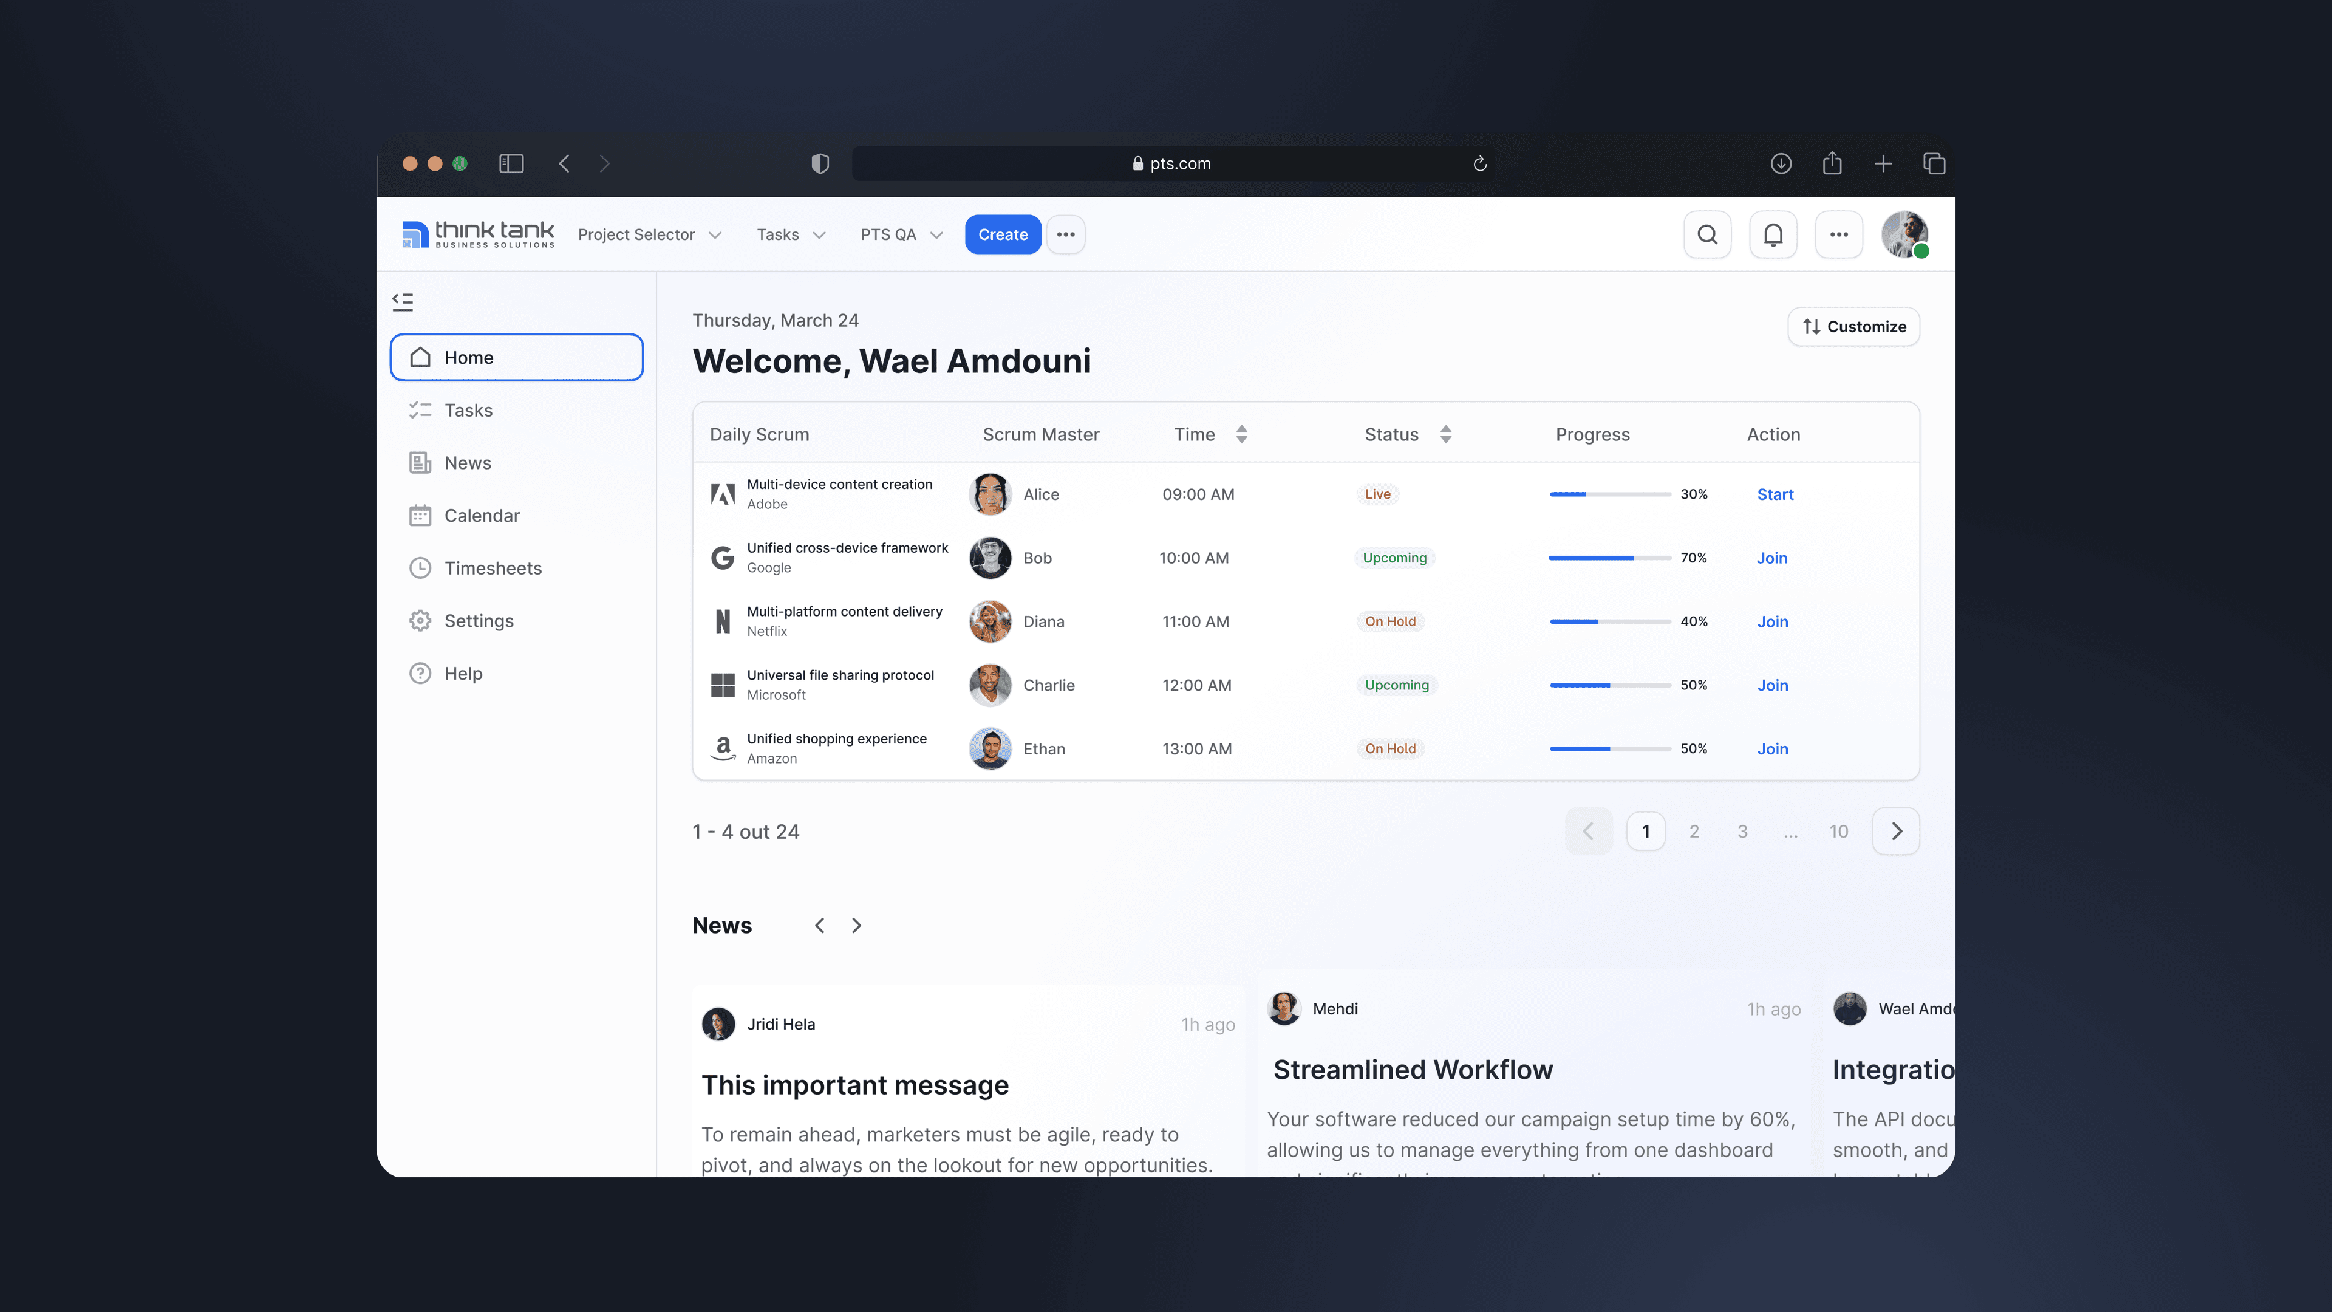Select page 3 in pagination
This screenshot has width=2332, height=1312.
click(1742, 831)
